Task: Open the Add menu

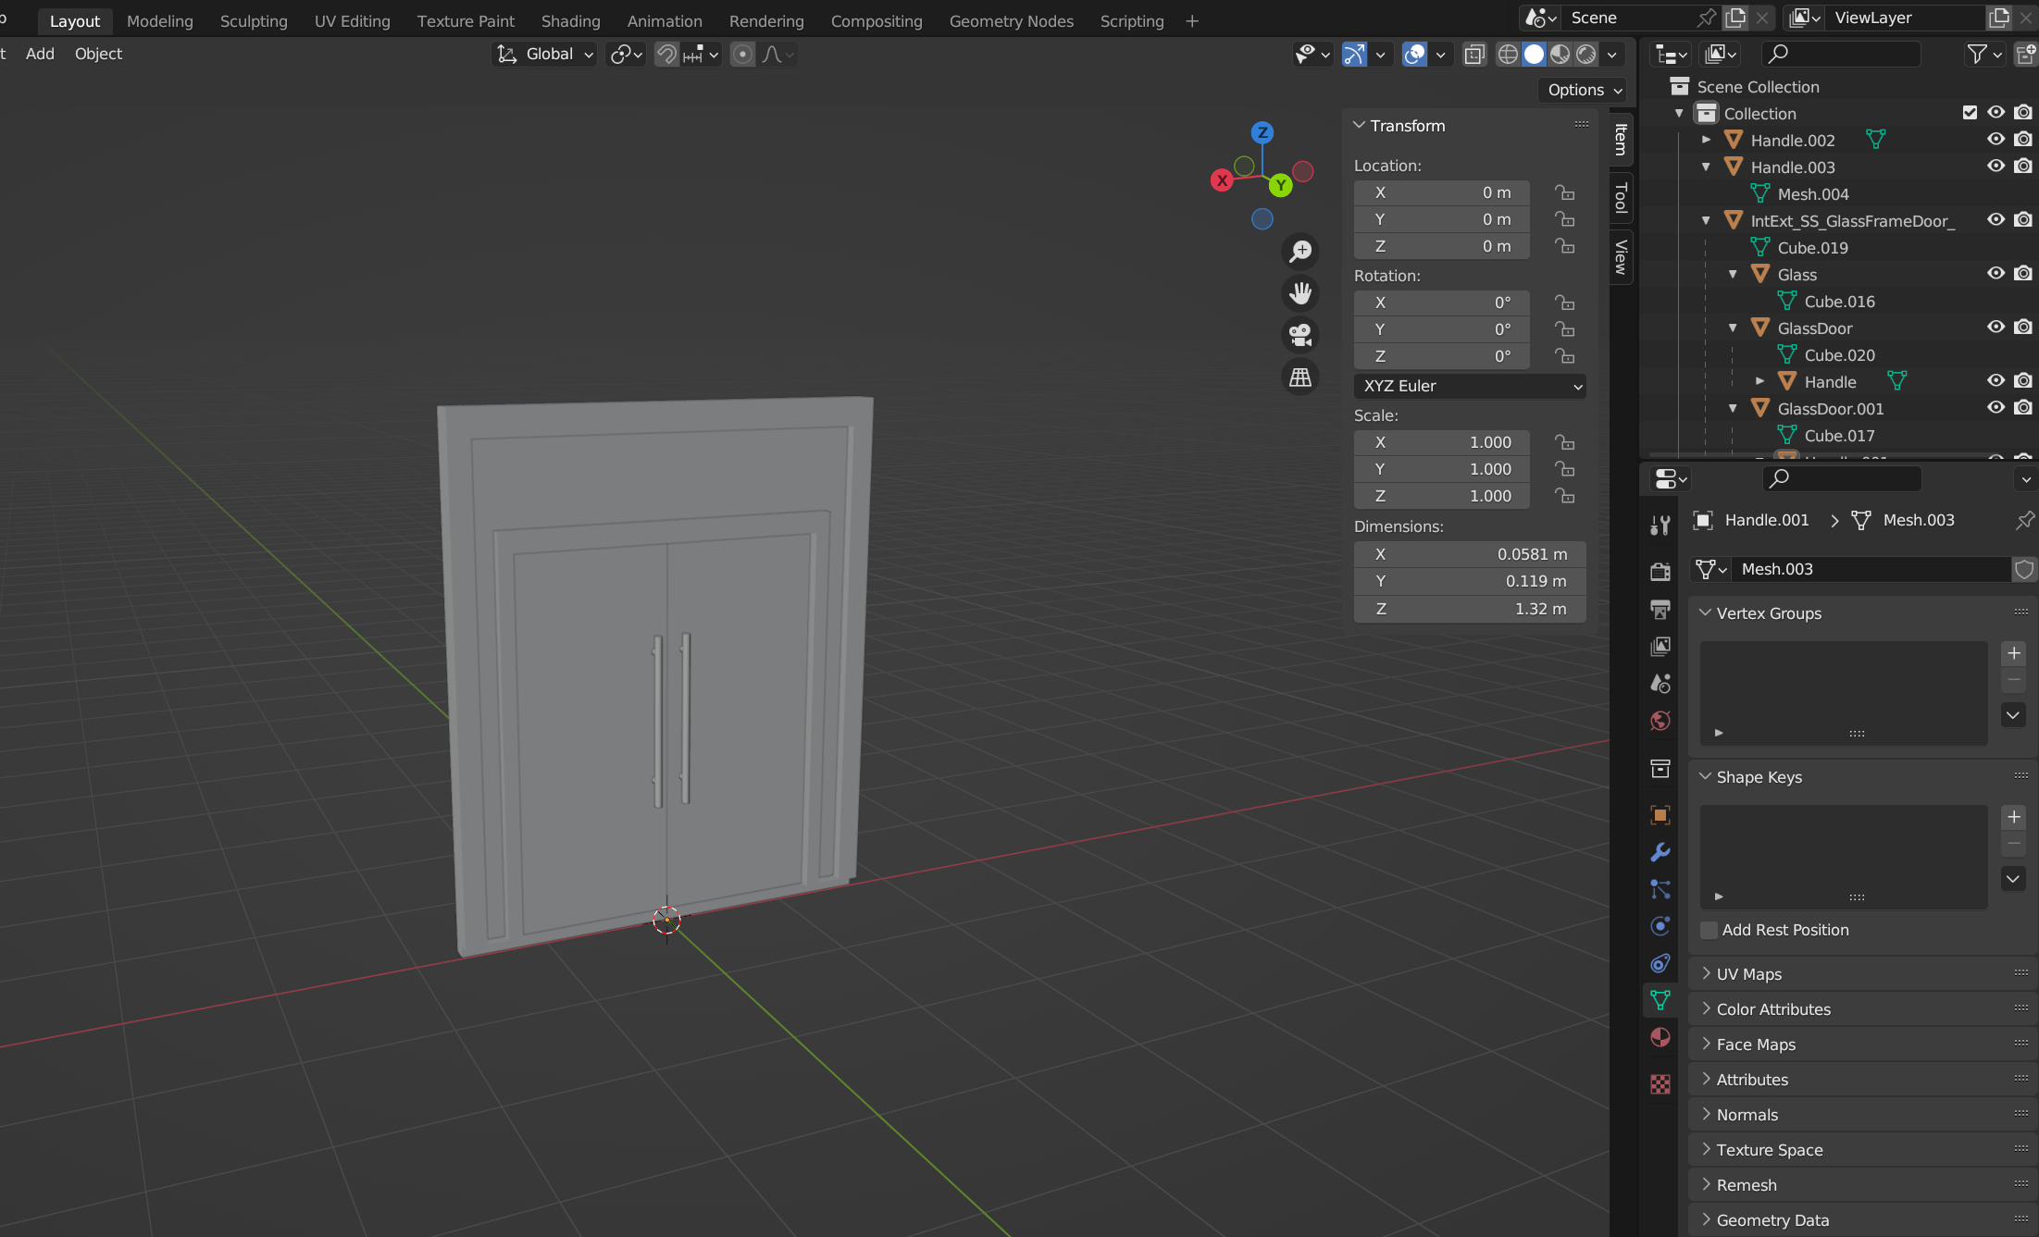Action: (40, 54)
